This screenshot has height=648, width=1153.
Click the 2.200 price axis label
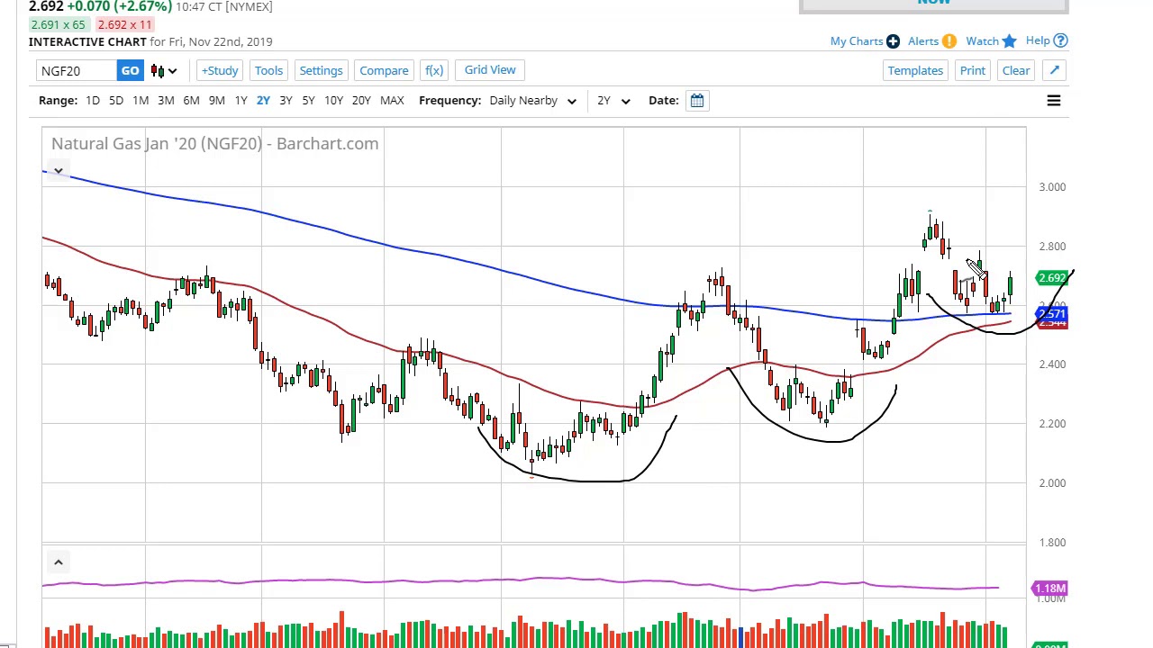(x=1051, y=424)
